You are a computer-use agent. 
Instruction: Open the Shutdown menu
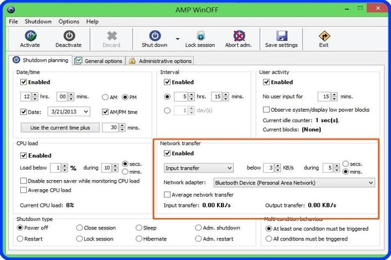tap(38, 21)
